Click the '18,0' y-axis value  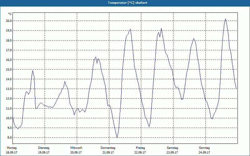[x=9, y=41]
